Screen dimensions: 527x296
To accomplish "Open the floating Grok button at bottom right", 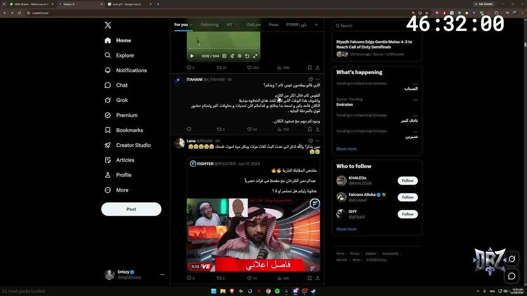I will 512,259.
